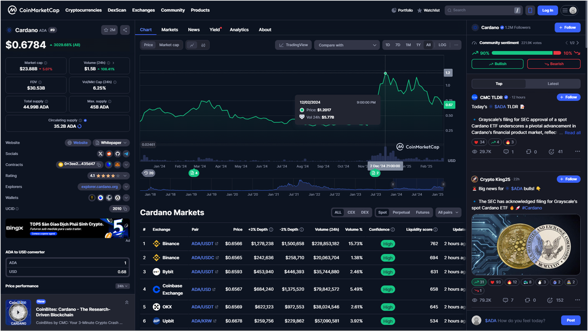Open the GitHub social link

(x=118, y=154)
